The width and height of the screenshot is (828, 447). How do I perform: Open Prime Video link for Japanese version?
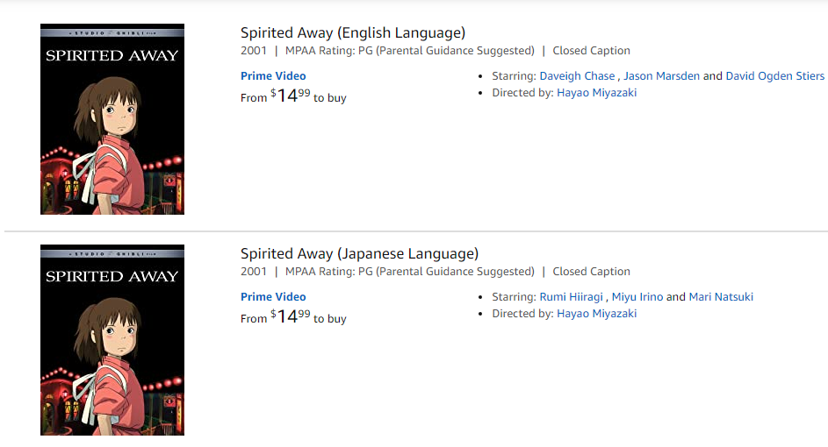click(273, 297)
